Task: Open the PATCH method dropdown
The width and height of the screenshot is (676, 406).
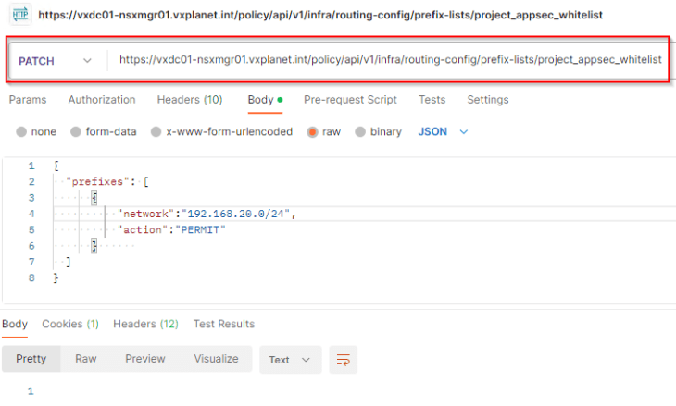Action: 56,61
